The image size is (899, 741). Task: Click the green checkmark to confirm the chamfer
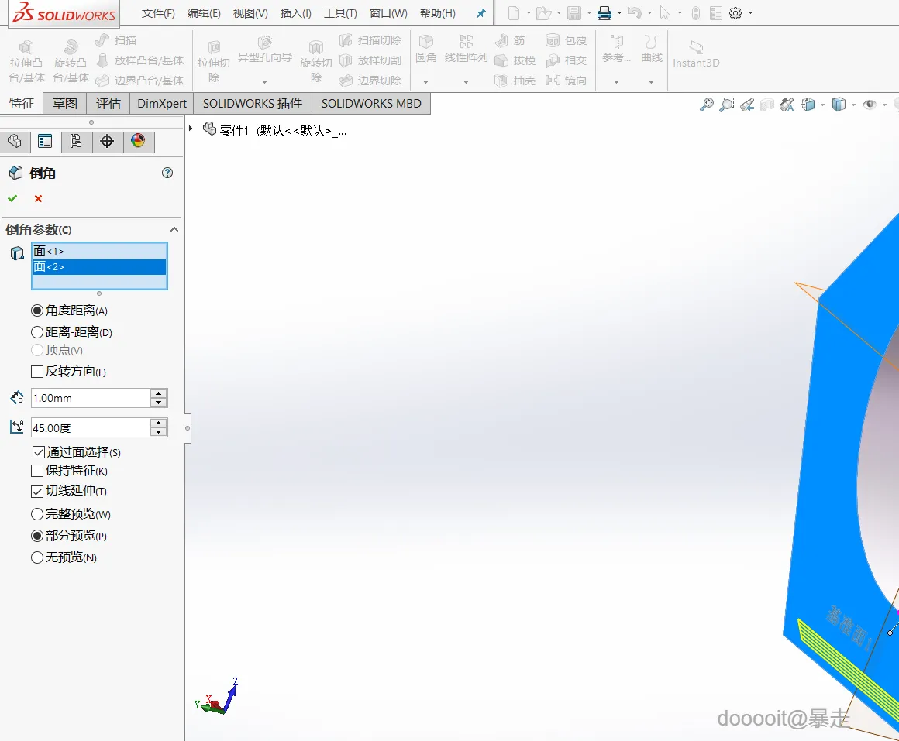12,198
